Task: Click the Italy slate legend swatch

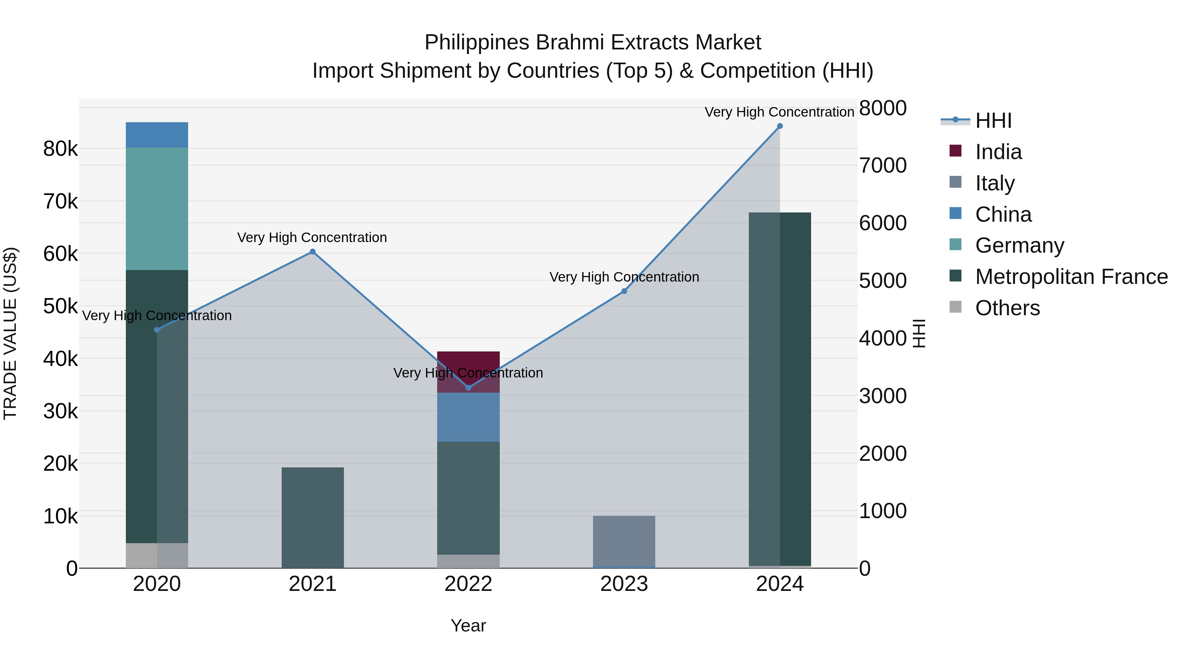Action: (x=955, y=182)
